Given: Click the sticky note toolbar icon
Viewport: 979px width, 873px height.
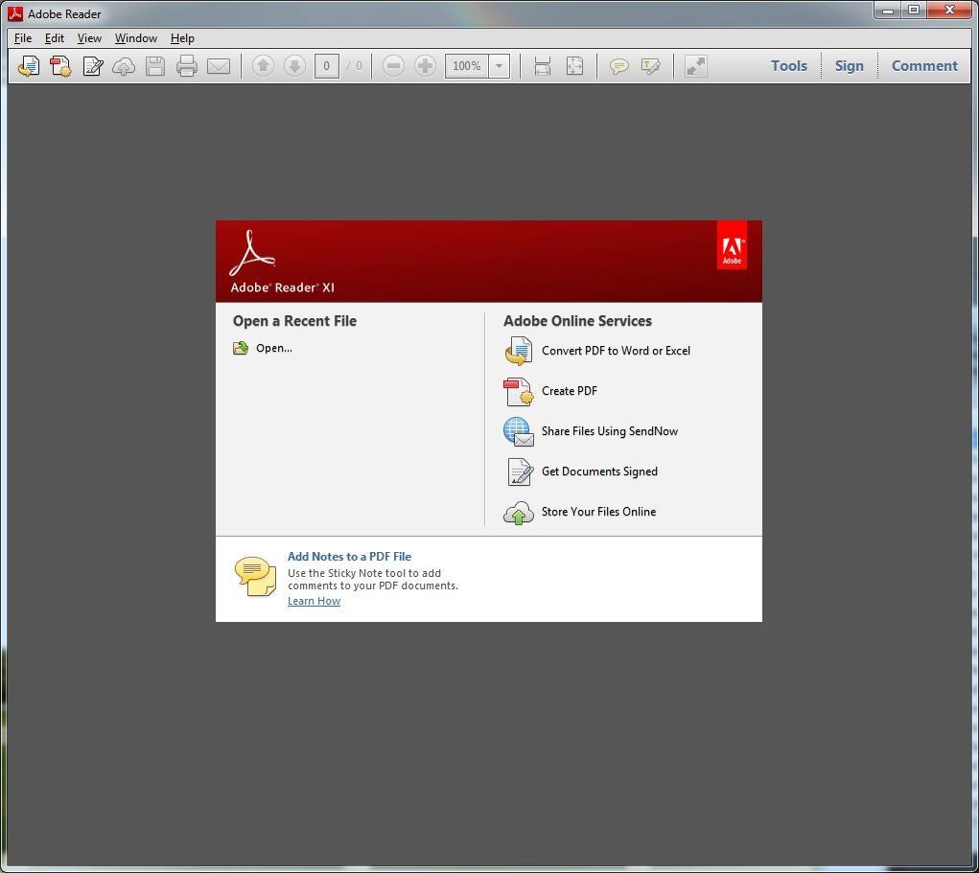Looking at the screenshot, I should click(619, 66).
